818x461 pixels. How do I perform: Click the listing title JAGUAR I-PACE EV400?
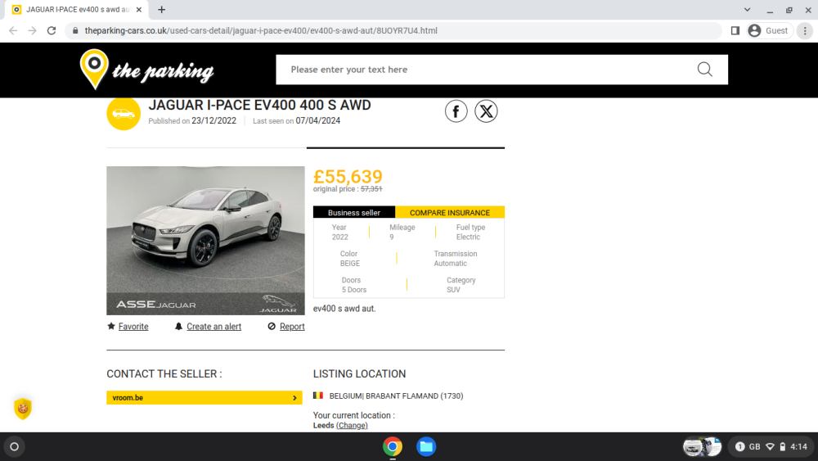(x=260, y=105)
